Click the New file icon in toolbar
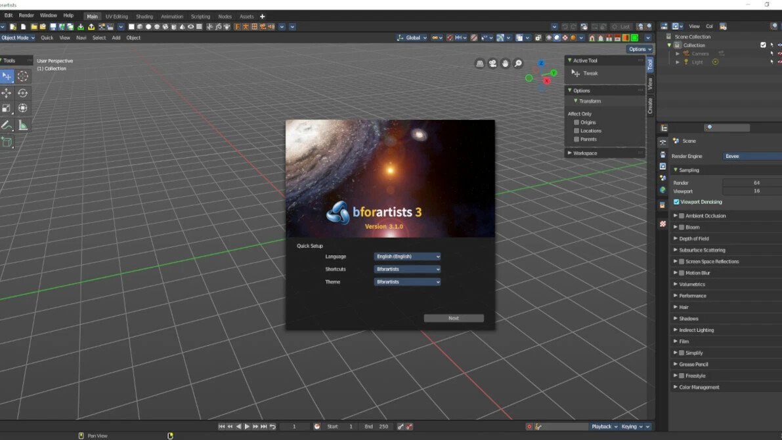 click(13, 27)
